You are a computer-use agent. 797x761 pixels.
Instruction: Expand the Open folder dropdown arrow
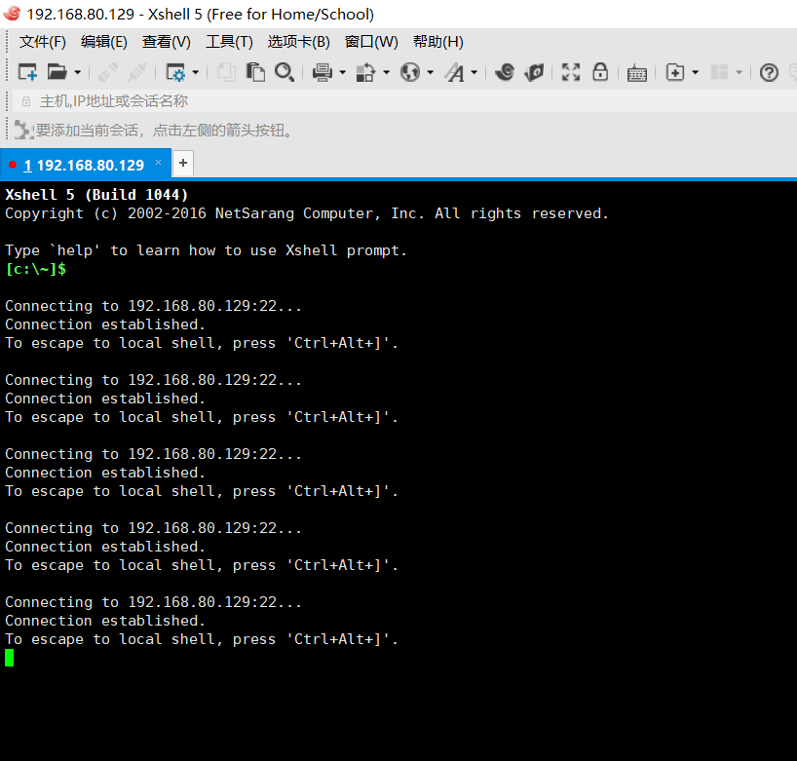pyautogui.click(x=77, y=73)
